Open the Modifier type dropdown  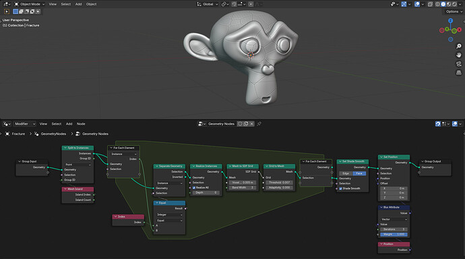pos(25,123)
